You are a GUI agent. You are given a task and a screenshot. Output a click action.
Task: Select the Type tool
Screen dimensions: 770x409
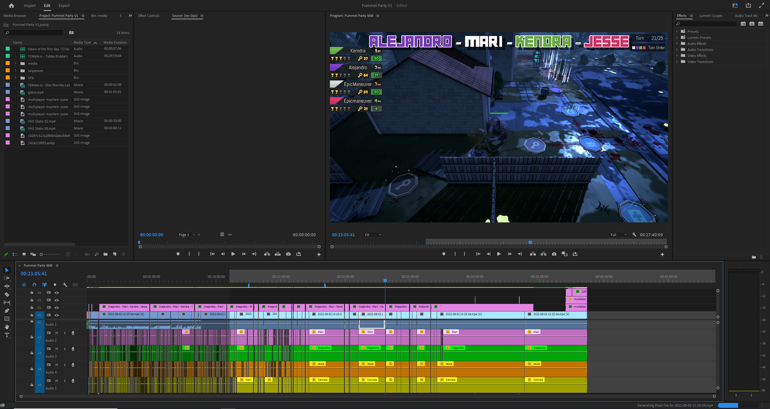tap(7, 335)
